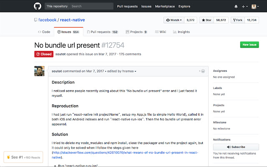
Task: Click the red Closed status badge
Action: [x=44, y=54]
